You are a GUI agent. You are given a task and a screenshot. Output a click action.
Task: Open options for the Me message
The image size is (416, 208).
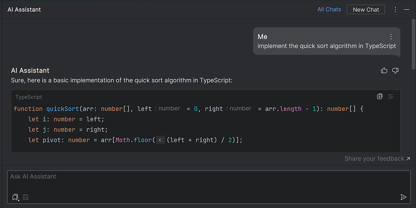point(391,37)
